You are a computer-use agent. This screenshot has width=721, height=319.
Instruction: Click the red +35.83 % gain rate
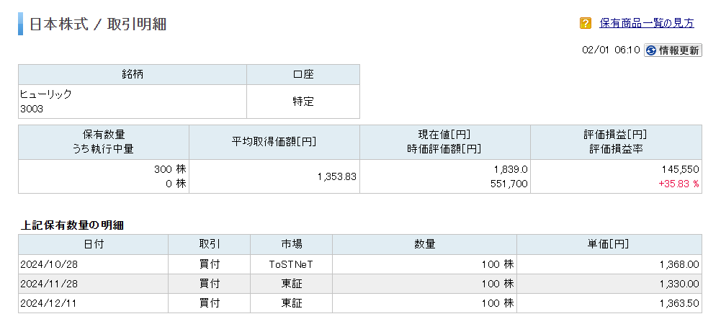coord(679,184)
